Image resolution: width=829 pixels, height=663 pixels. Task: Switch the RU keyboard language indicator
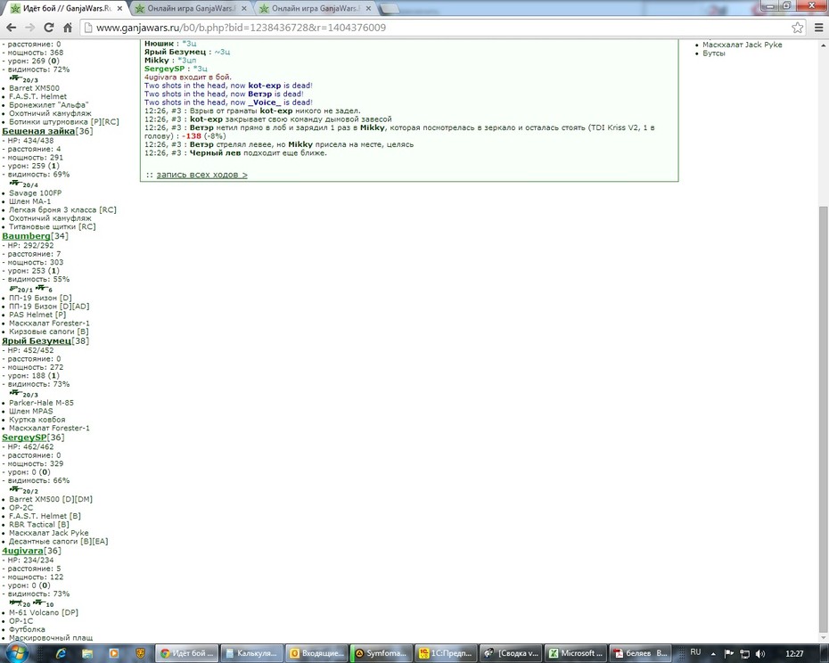(696, 652)
